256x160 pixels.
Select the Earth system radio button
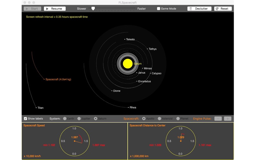coord(65,119)
